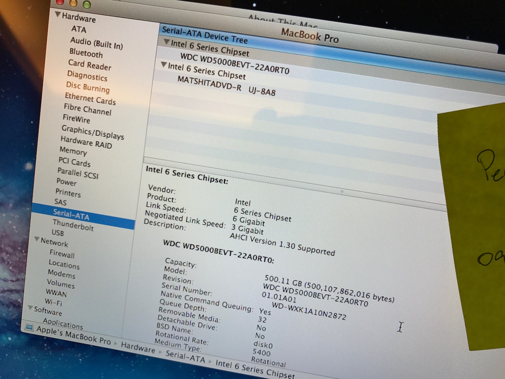This screenshot has width=505, height=379.
Task: Show Card Reader information
Action: pos(90,65)
